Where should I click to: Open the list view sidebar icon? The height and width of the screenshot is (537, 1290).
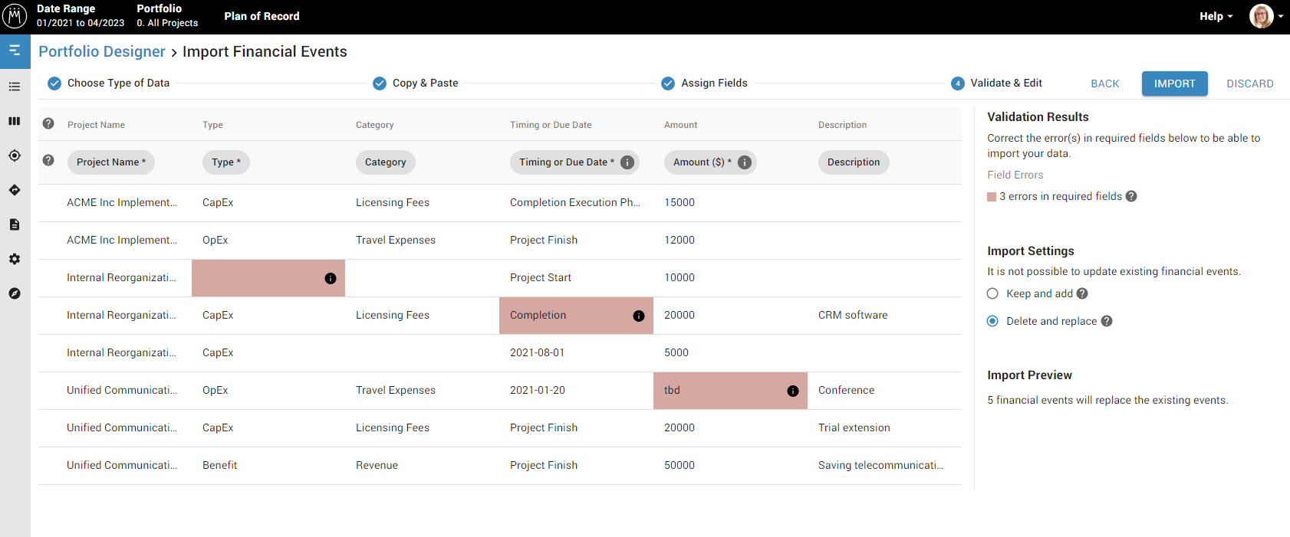point(15,87)
